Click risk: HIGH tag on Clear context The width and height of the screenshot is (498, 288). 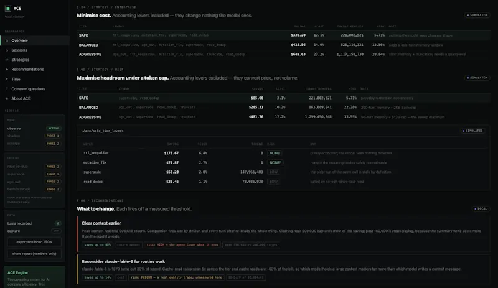(182, 245)
